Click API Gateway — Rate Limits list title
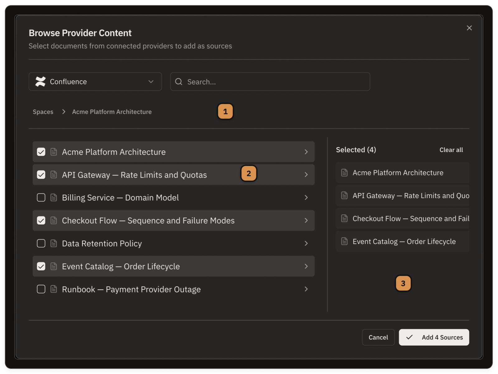Viewport: 498px width, 374px height. (x=134, y=175)
